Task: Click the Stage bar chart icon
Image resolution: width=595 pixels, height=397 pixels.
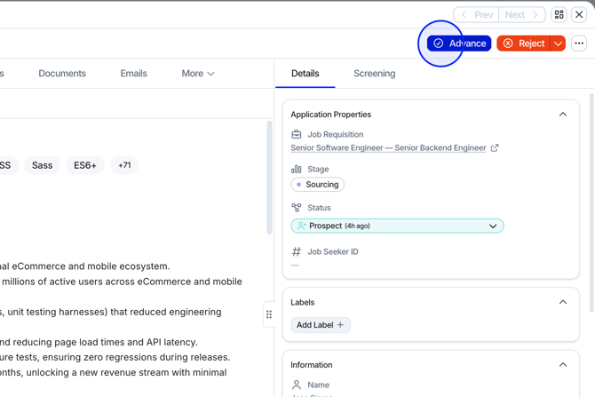Action: [297, 169]
